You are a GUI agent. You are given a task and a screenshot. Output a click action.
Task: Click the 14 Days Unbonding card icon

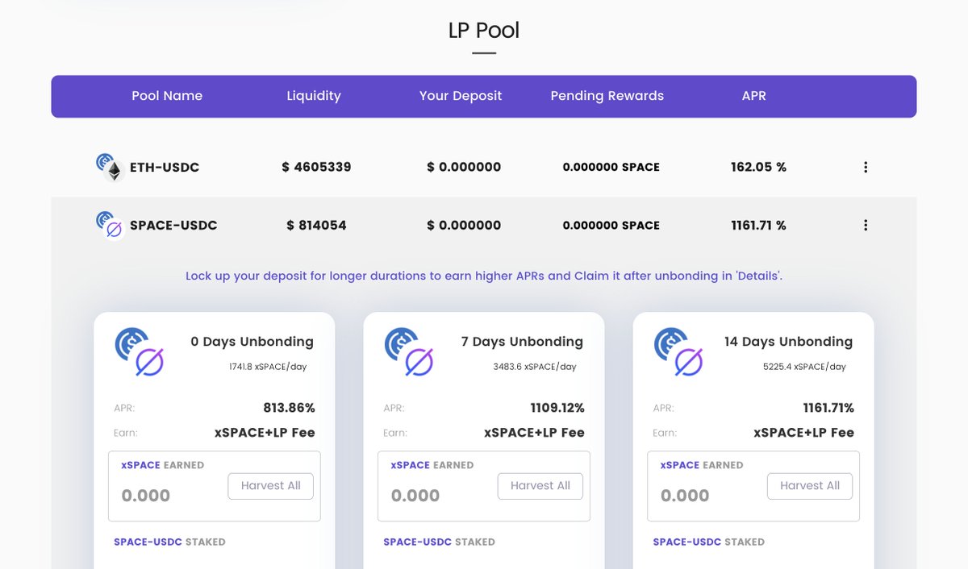(x=678, y=352)
